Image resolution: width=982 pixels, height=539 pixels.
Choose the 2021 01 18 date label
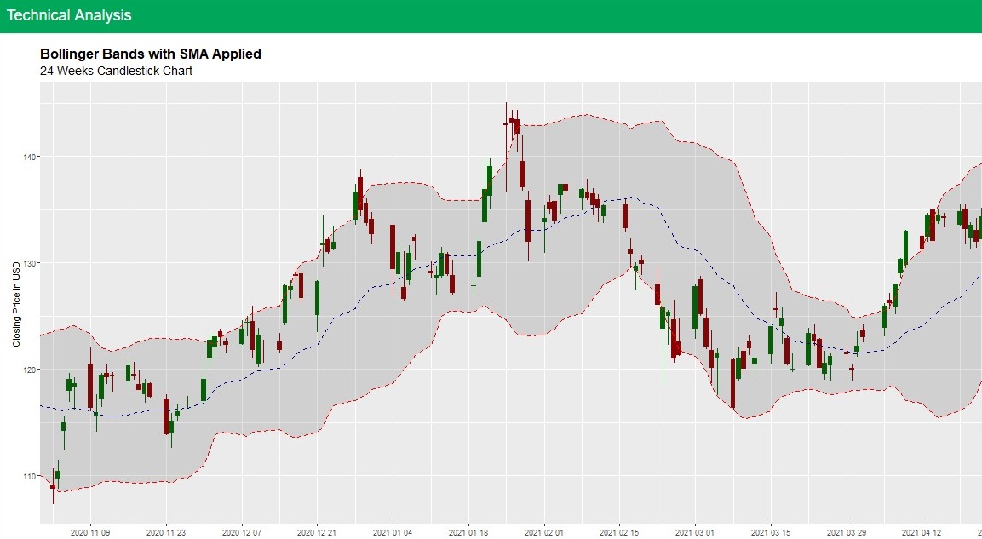tap(468, 532)
